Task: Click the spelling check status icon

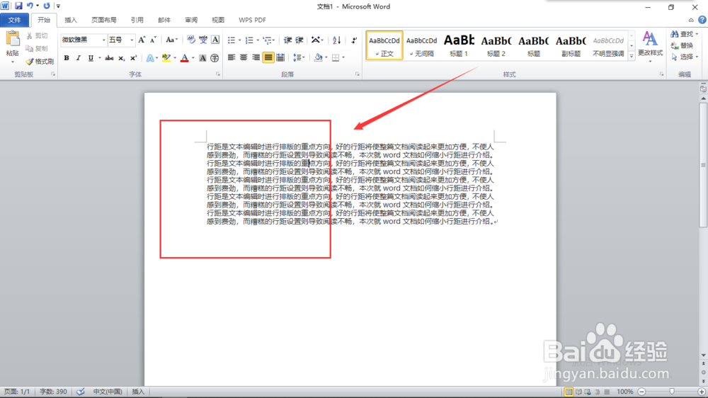Action: [81, 392]
